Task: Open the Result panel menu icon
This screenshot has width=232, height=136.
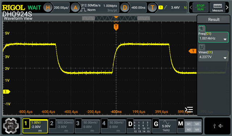Action: click(x=224, y=18)
